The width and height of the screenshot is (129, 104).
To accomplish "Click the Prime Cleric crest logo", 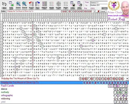I will tap(114, 5).
